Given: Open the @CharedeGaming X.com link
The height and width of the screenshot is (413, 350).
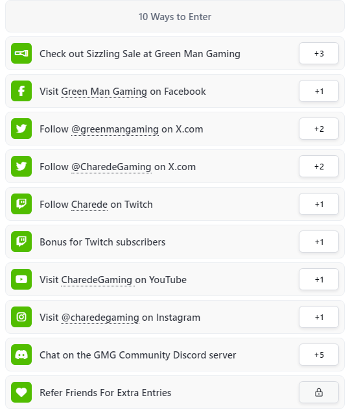Looking at the screenshot, I should (111, 167).
